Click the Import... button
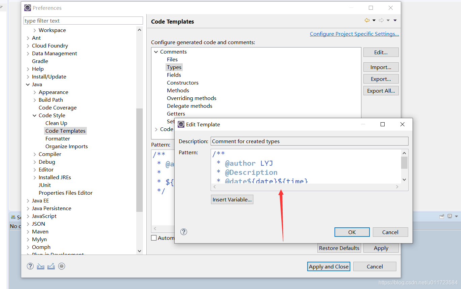461x289 pixels. tap(381, 67)
